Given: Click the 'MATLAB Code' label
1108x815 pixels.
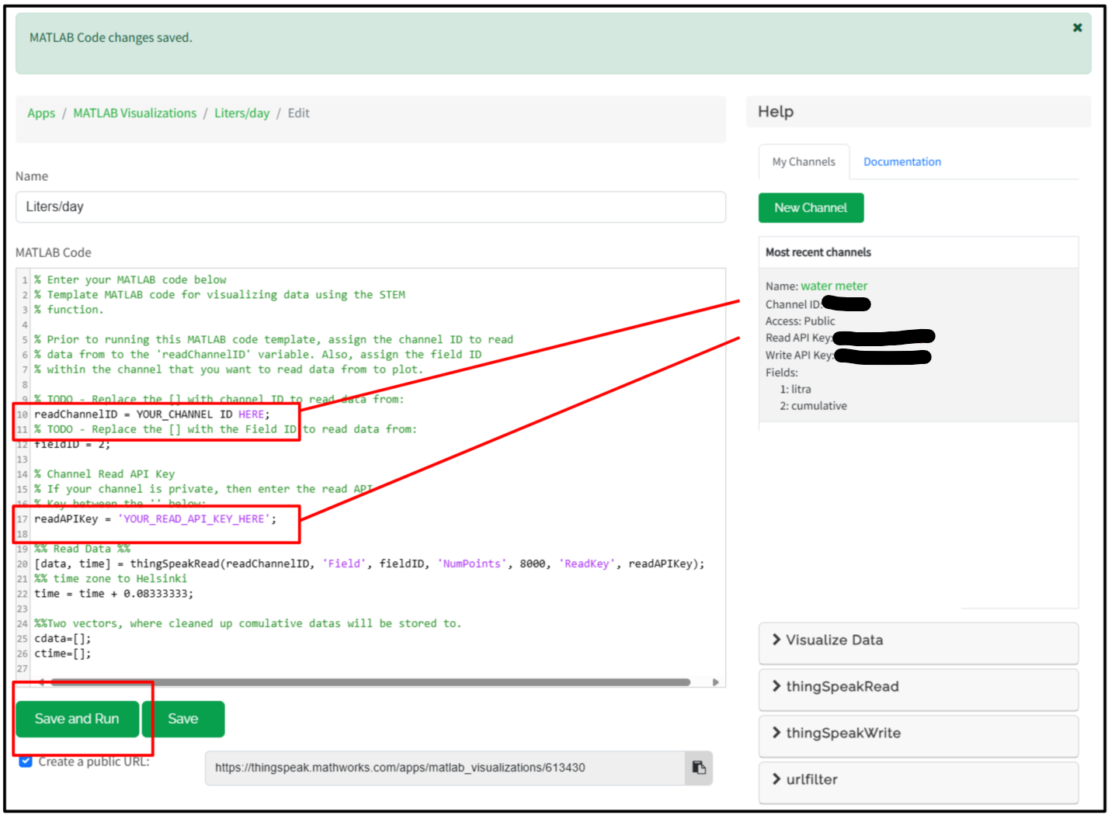Looking at the screenshot, I should 54,253.
